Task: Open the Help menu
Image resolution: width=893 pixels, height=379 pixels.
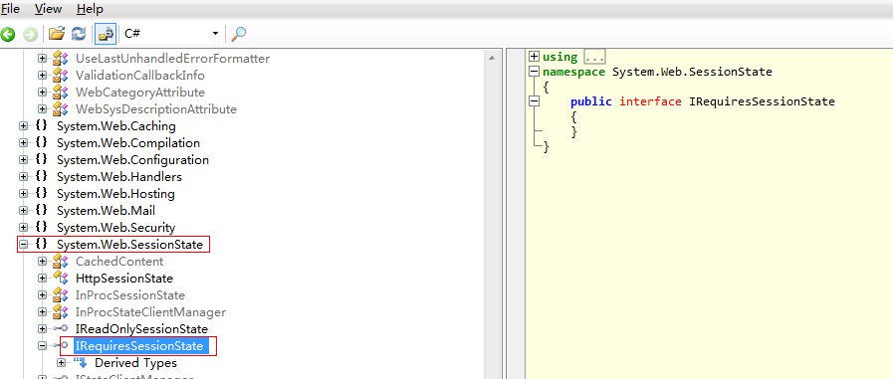Action: pyautogui.click(x=90, y=9)
